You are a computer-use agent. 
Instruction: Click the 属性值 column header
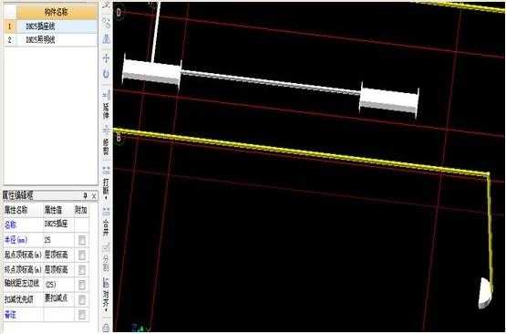pos(53,210)
